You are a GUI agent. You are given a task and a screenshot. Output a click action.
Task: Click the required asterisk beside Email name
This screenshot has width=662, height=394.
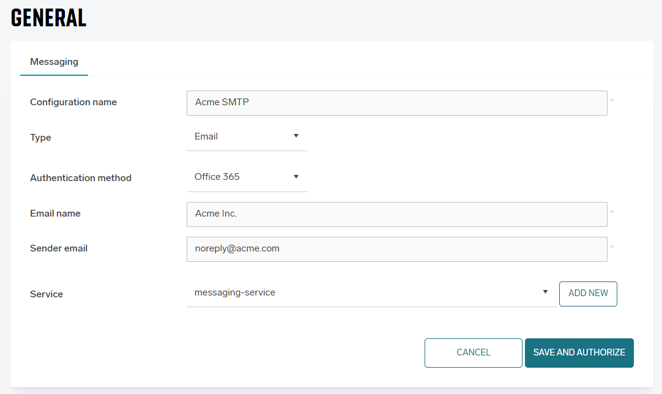(x=612, y=212)
